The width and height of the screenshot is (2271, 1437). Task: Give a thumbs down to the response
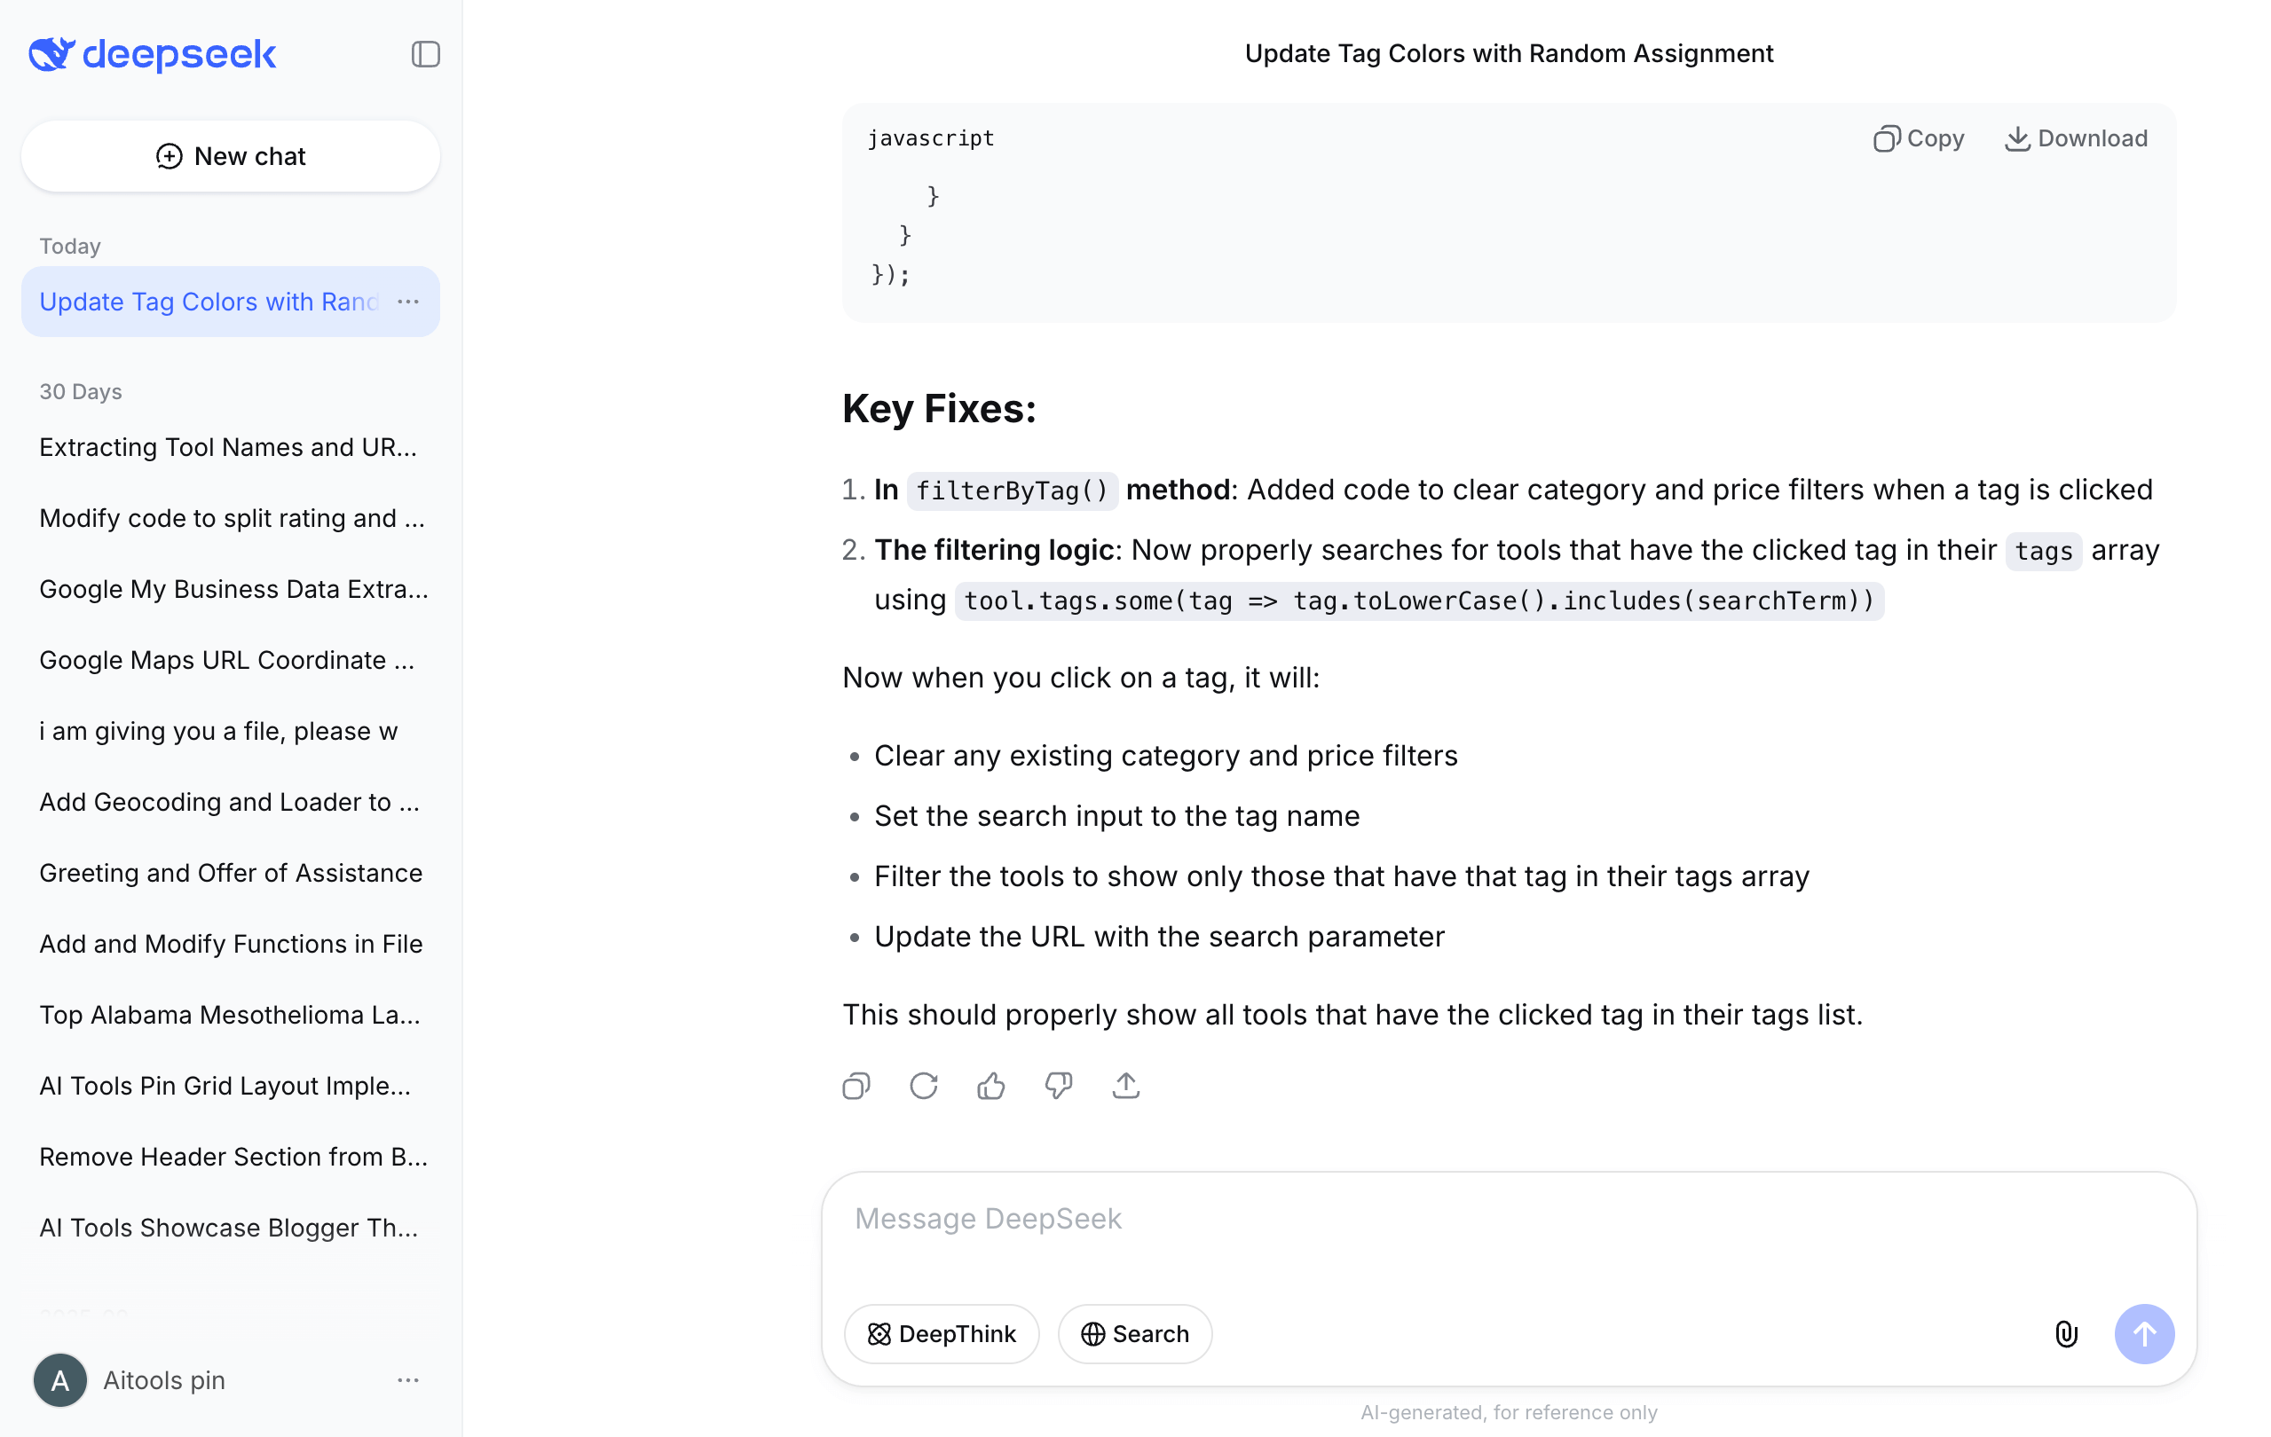1058,1086
